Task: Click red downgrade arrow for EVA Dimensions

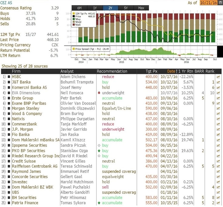Action: coord(99,93)
